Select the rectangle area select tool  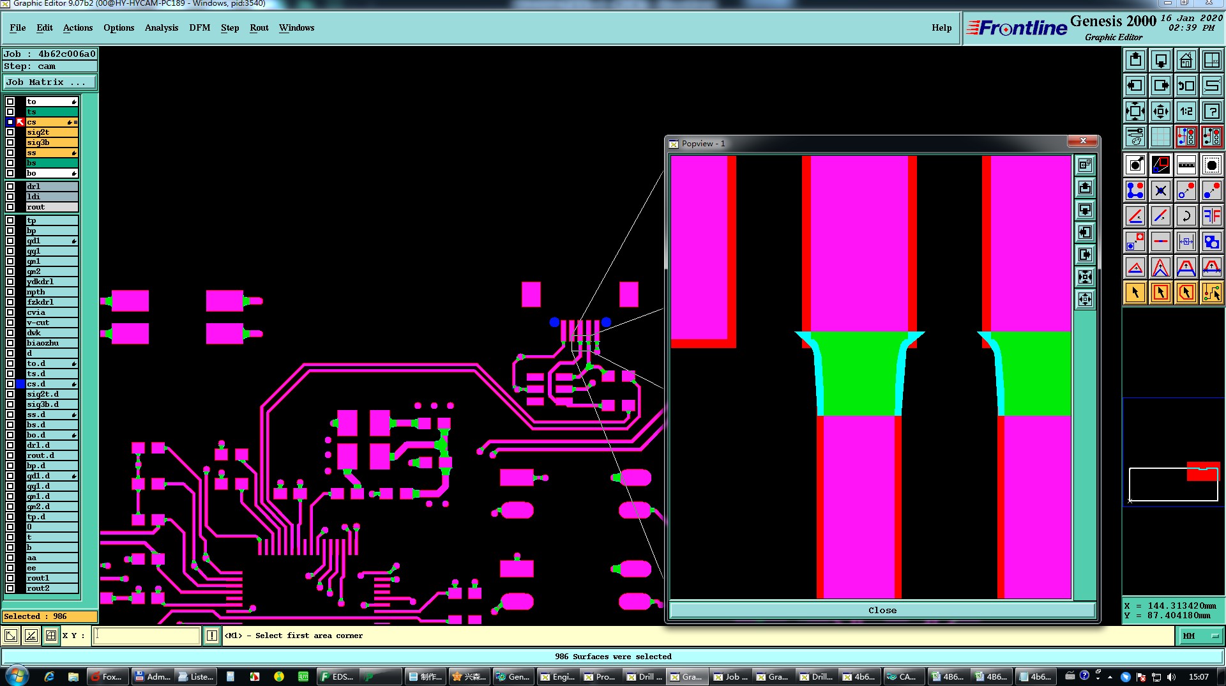point(1160,293)
